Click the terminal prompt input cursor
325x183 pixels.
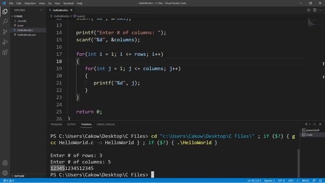click(x=152, y=174)
